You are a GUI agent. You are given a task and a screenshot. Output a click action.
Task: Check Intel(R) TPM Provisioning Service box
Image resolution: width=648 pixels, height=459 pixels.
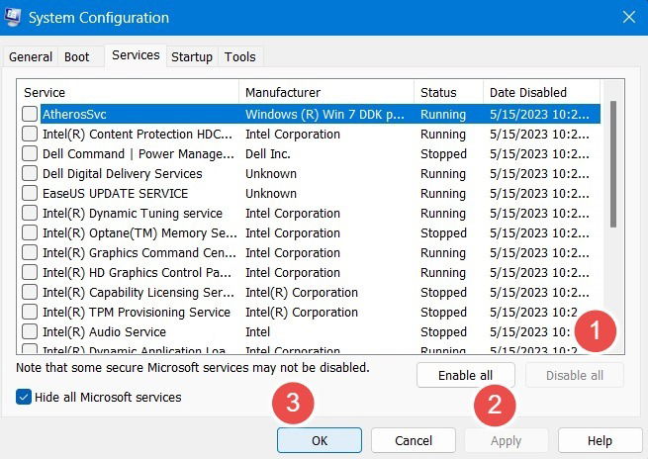coord(30,312)
